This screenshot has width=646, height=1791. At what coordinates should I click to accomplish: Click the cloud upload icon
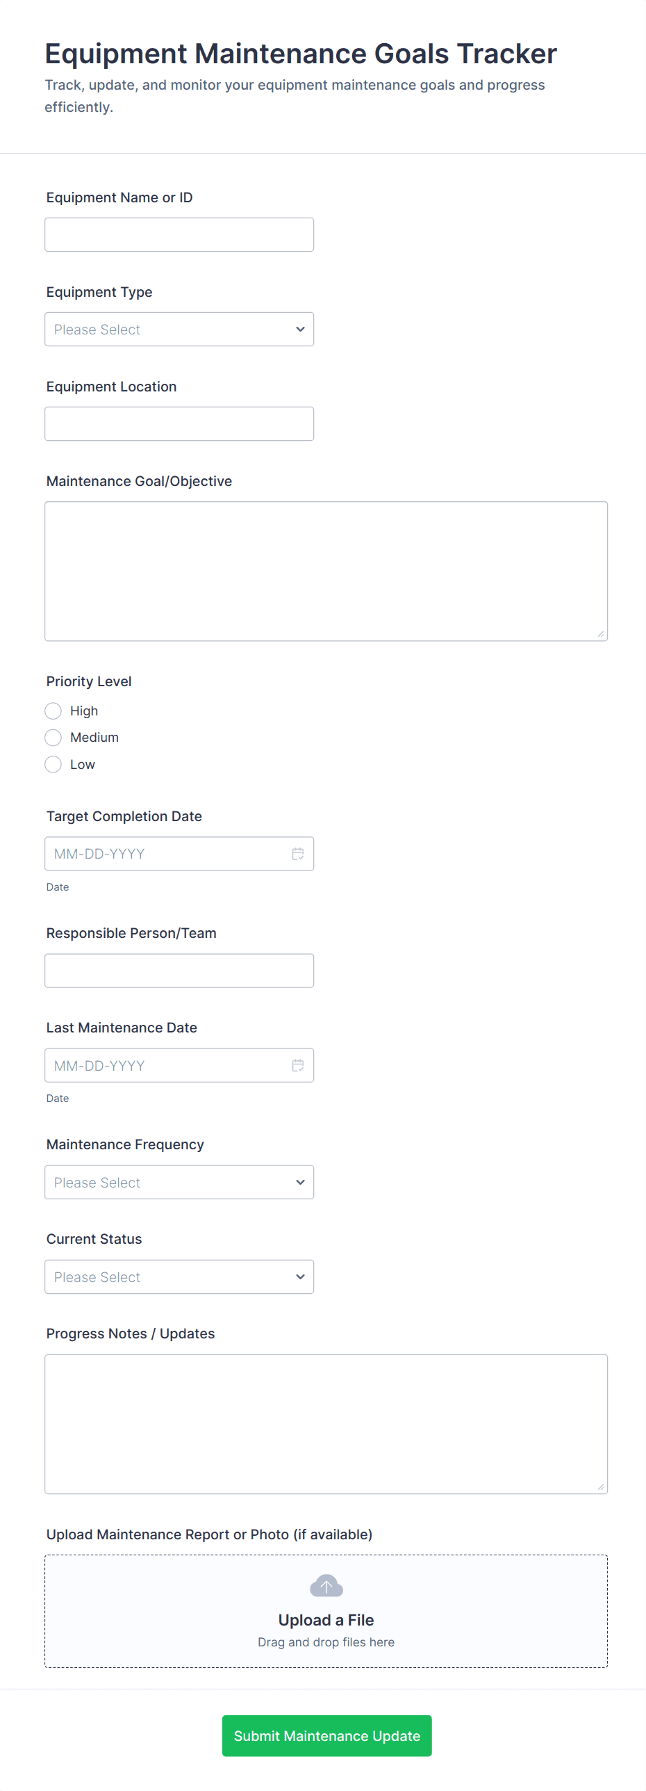[x=326, y=1586]
